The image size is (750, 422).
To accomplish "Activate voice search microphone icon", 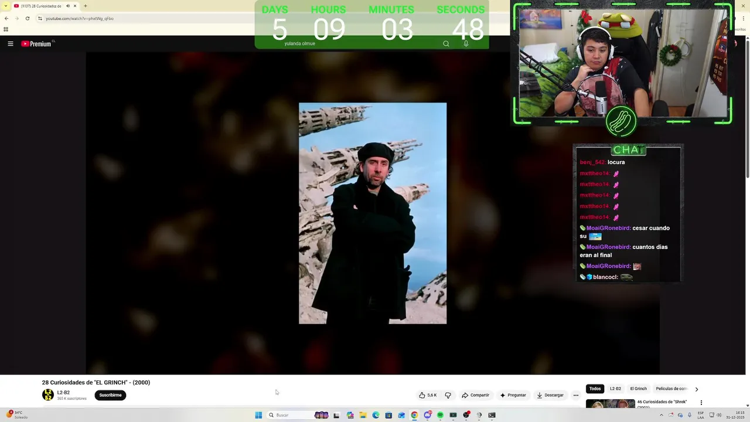I will pyautogui.click(x=466, y=43).
